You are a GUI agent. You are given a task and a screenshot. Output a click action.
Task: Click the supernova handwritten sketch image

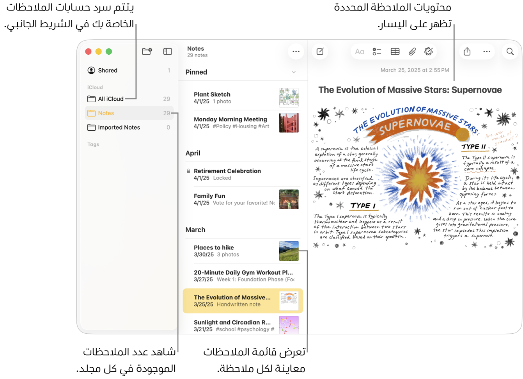416,178
